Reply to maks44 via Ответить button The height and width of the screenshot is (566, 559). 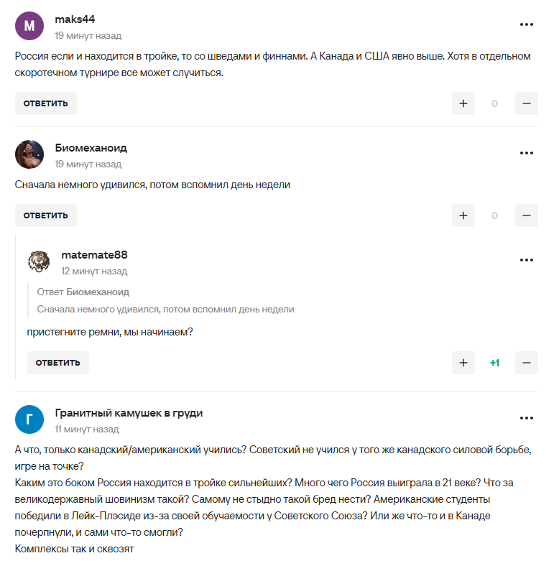pos(46,103)
